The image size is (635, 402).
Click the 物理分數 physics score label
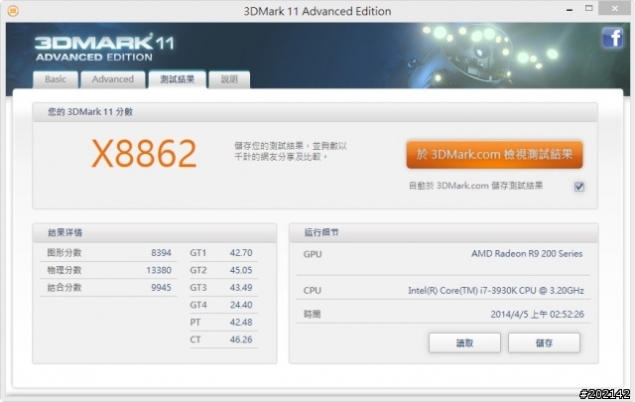point(64,270)
